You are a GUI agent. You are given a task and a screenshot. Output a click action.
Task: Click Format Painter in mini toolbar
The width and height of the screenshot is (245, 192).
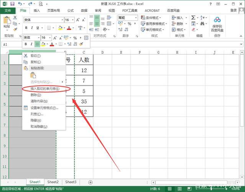pos(81,44)
